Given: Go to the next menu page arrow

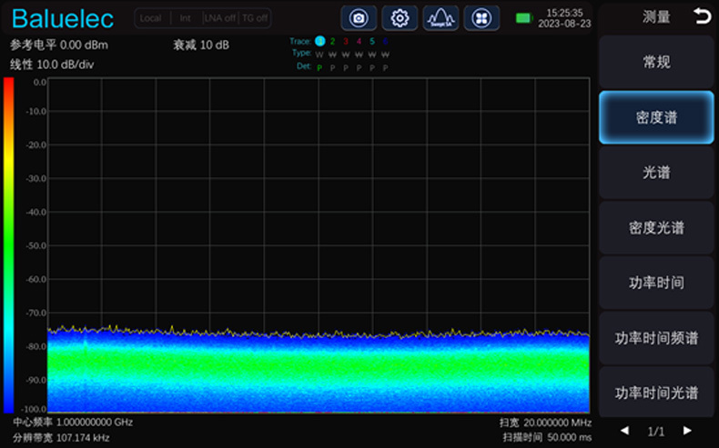Looking at the screenshot, I should (x=687, y=430).
